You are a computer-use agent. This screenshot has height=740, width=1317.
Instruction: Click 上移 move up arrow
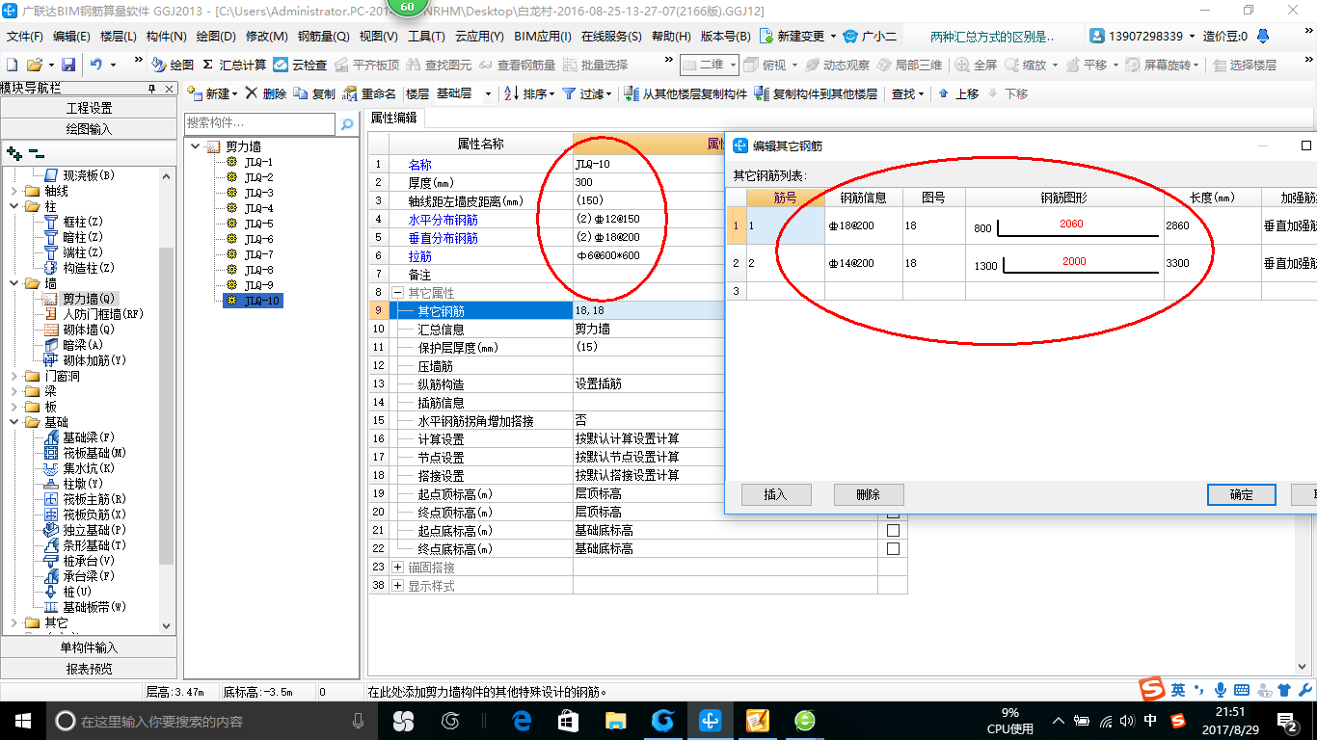[x=958, y=93]
